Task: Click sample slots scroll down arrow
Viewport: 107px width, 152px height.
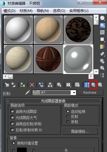Action: tap(96, 72)
